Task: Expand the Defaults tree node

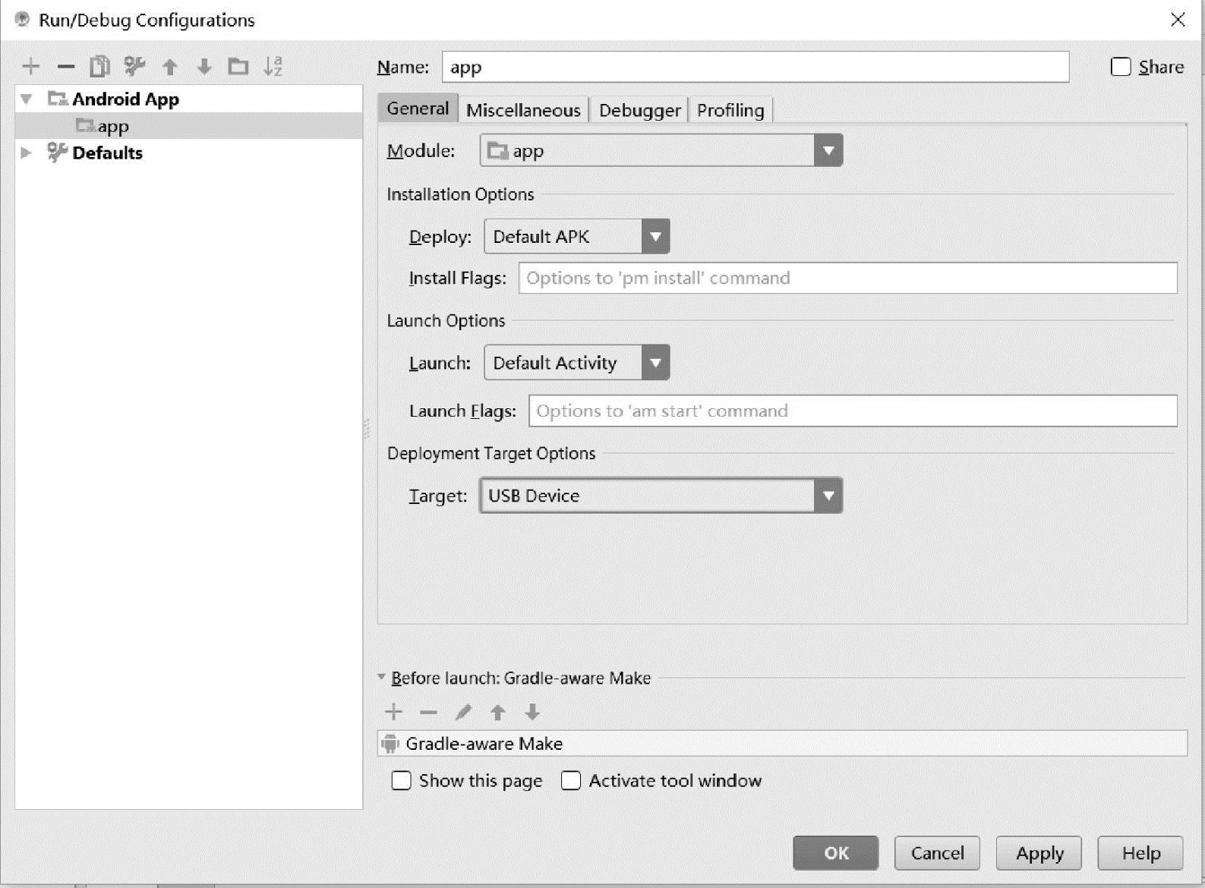Action: (27, 153)
